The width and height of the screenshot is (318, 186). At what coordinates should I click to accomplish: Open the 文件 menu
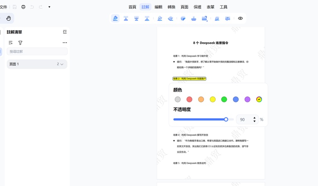tap(3, 7)
